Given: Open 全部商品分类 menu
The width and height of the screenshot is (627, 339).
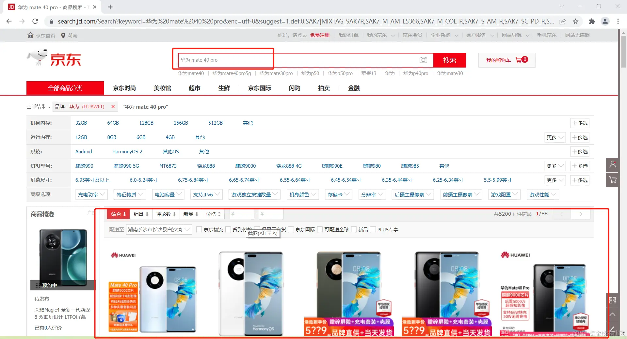Looking at the screenshot, I should (65, 88).
